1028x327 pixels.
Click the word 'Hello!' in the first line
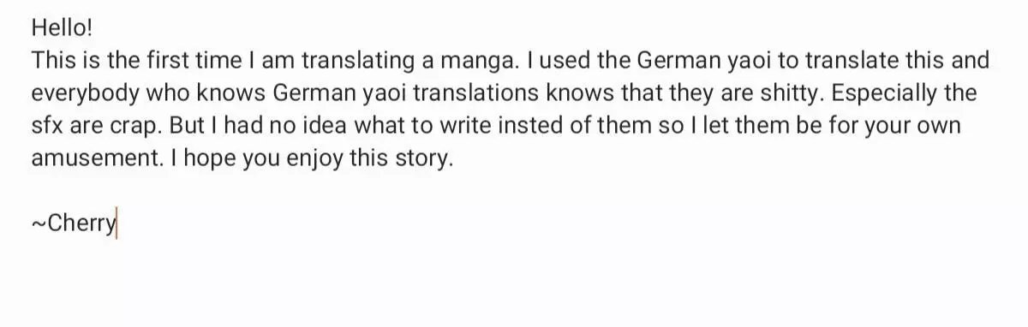pyautogui.click(x=61, y=28)
